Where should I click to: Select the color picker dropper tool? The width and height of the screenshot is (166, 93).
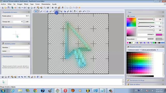pos(68,11)
